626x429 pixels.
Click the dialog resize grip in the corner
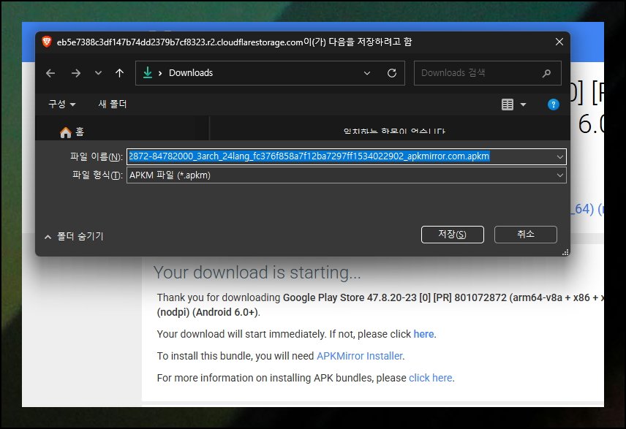pos(565,252)
